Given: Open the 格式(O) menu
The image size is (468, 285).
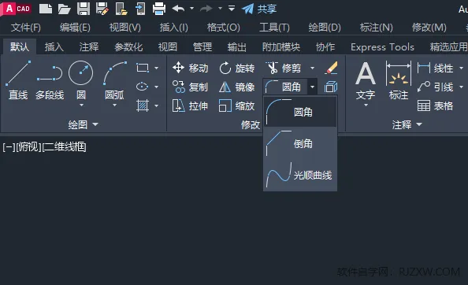Looking at the screenshot, I should click(224, 28).
